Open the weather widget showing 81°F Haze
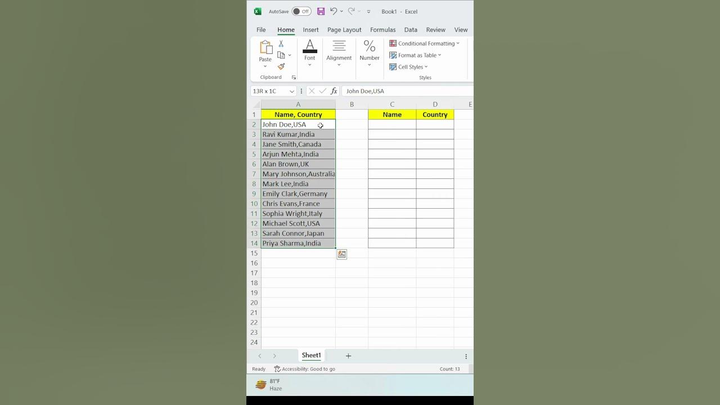This screenshot has width=720, height=405. point(268,385)
